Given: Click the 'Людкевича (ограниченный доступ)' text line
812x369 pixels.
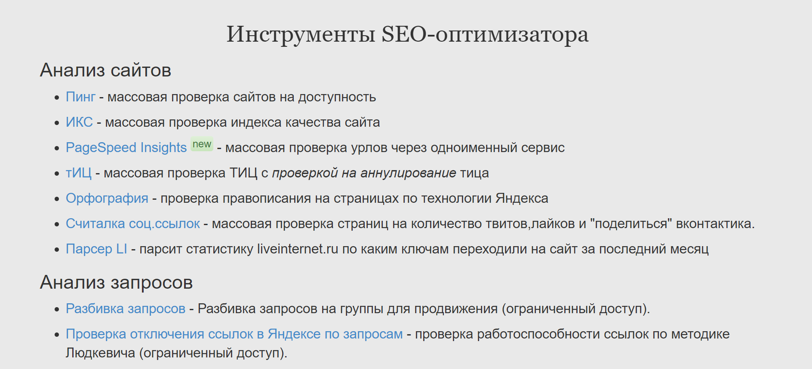Looking at the screenshot, I should [176, 353].
